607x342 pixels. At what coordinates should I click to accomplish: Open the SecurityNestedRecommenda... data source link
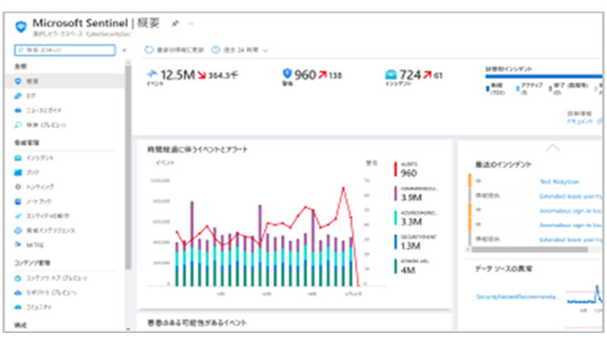pyautogui.click(x=518, y=297)
